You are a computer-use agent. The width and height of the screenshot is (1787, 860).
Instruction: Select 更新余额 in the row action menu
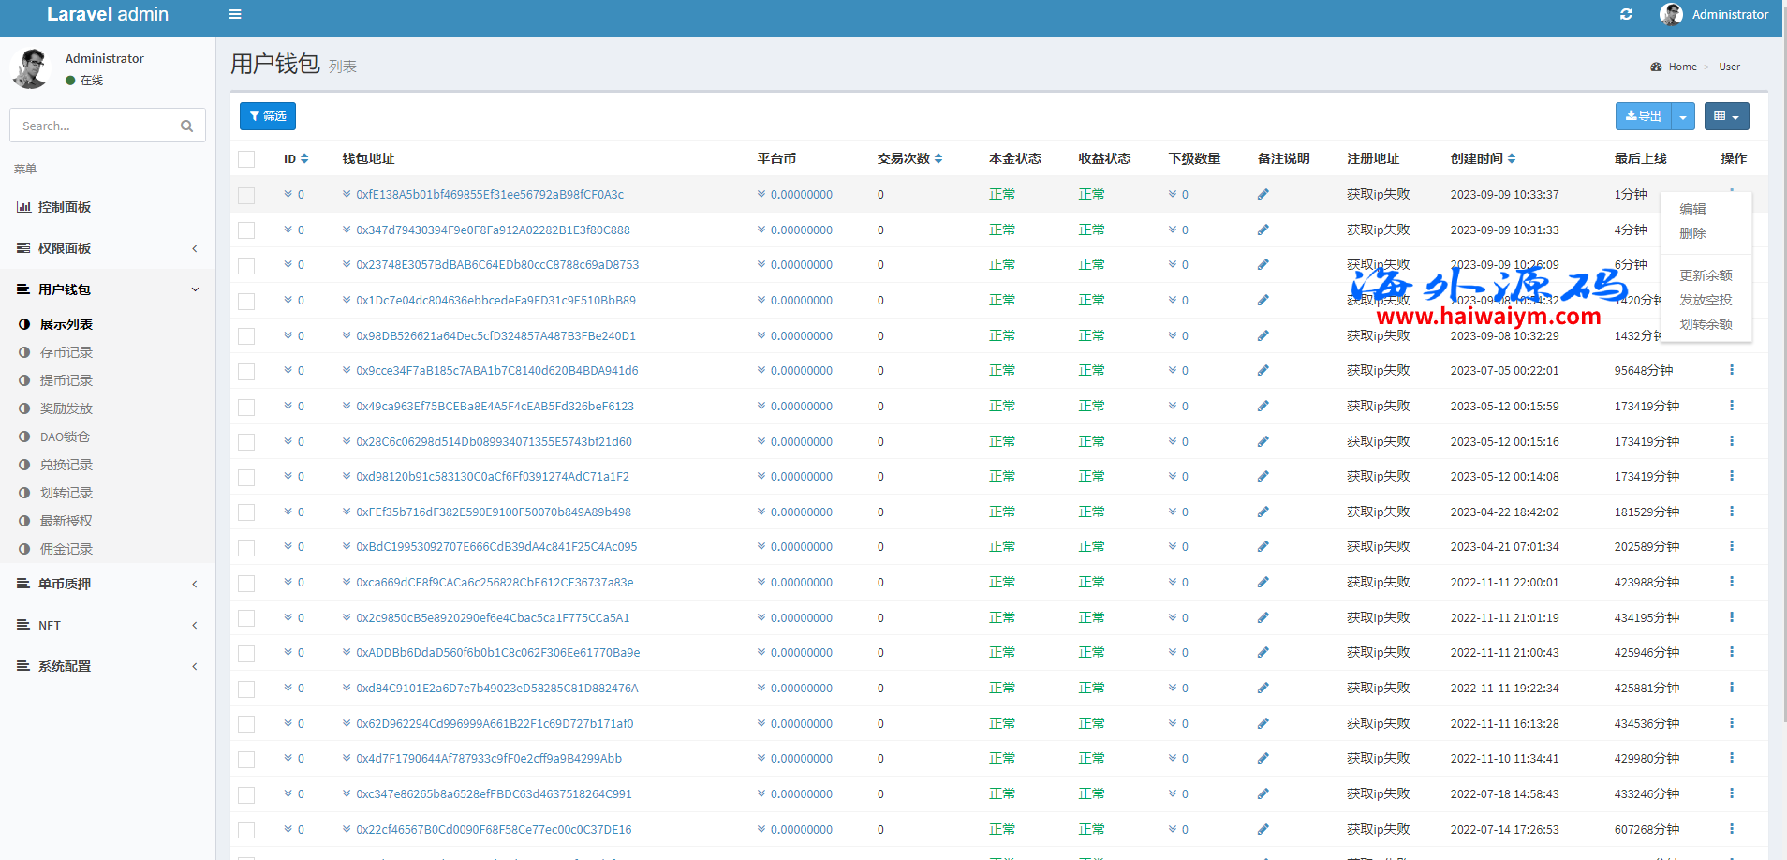pyautogui.click(x=1705, y=275)
